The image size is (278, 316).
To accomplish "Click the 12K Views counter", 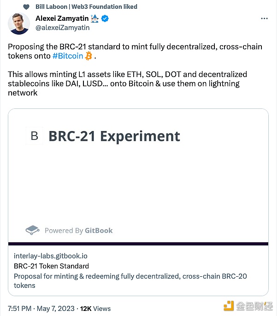I will (x=95, y=309).
